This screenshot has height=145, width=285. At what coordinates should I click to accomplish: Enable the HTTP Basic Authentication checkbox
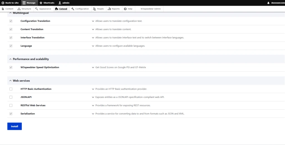11,89
